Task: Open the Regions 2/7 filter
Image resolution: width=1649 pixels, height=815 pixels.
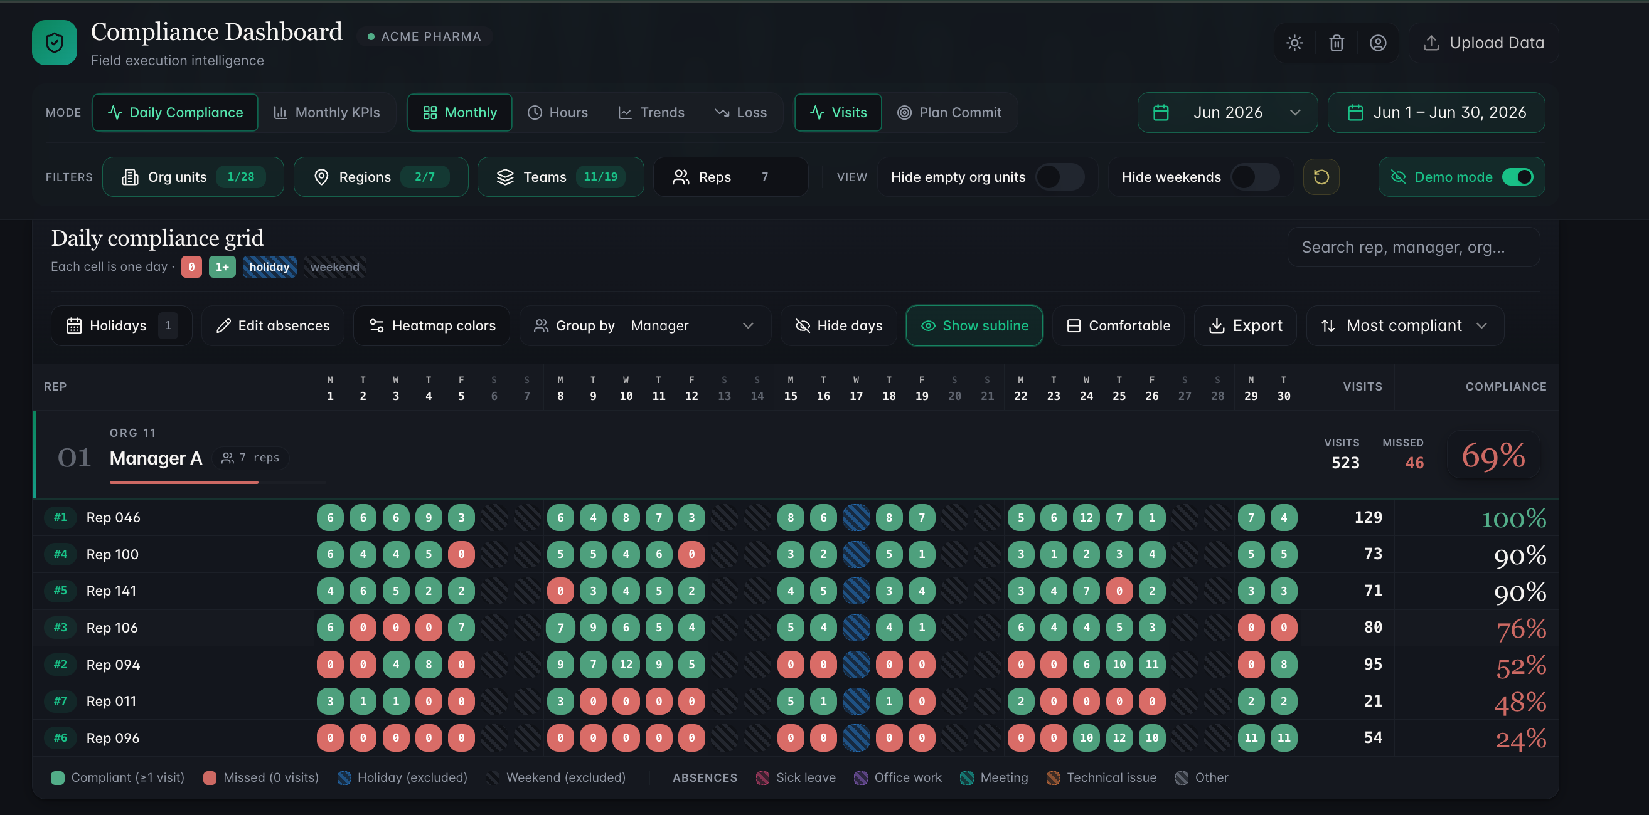Action: tap(381, 177)
